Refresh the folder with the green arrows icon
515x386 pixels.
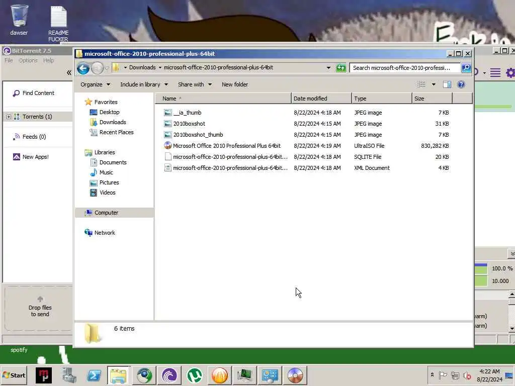[341, 68]
